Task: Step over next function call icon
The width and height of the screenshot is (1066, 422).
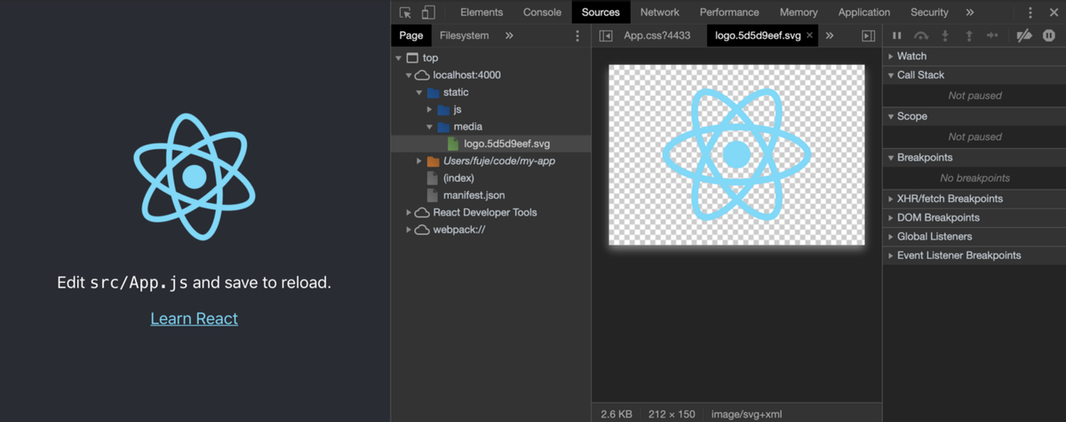Action: (x=921, y=35)
